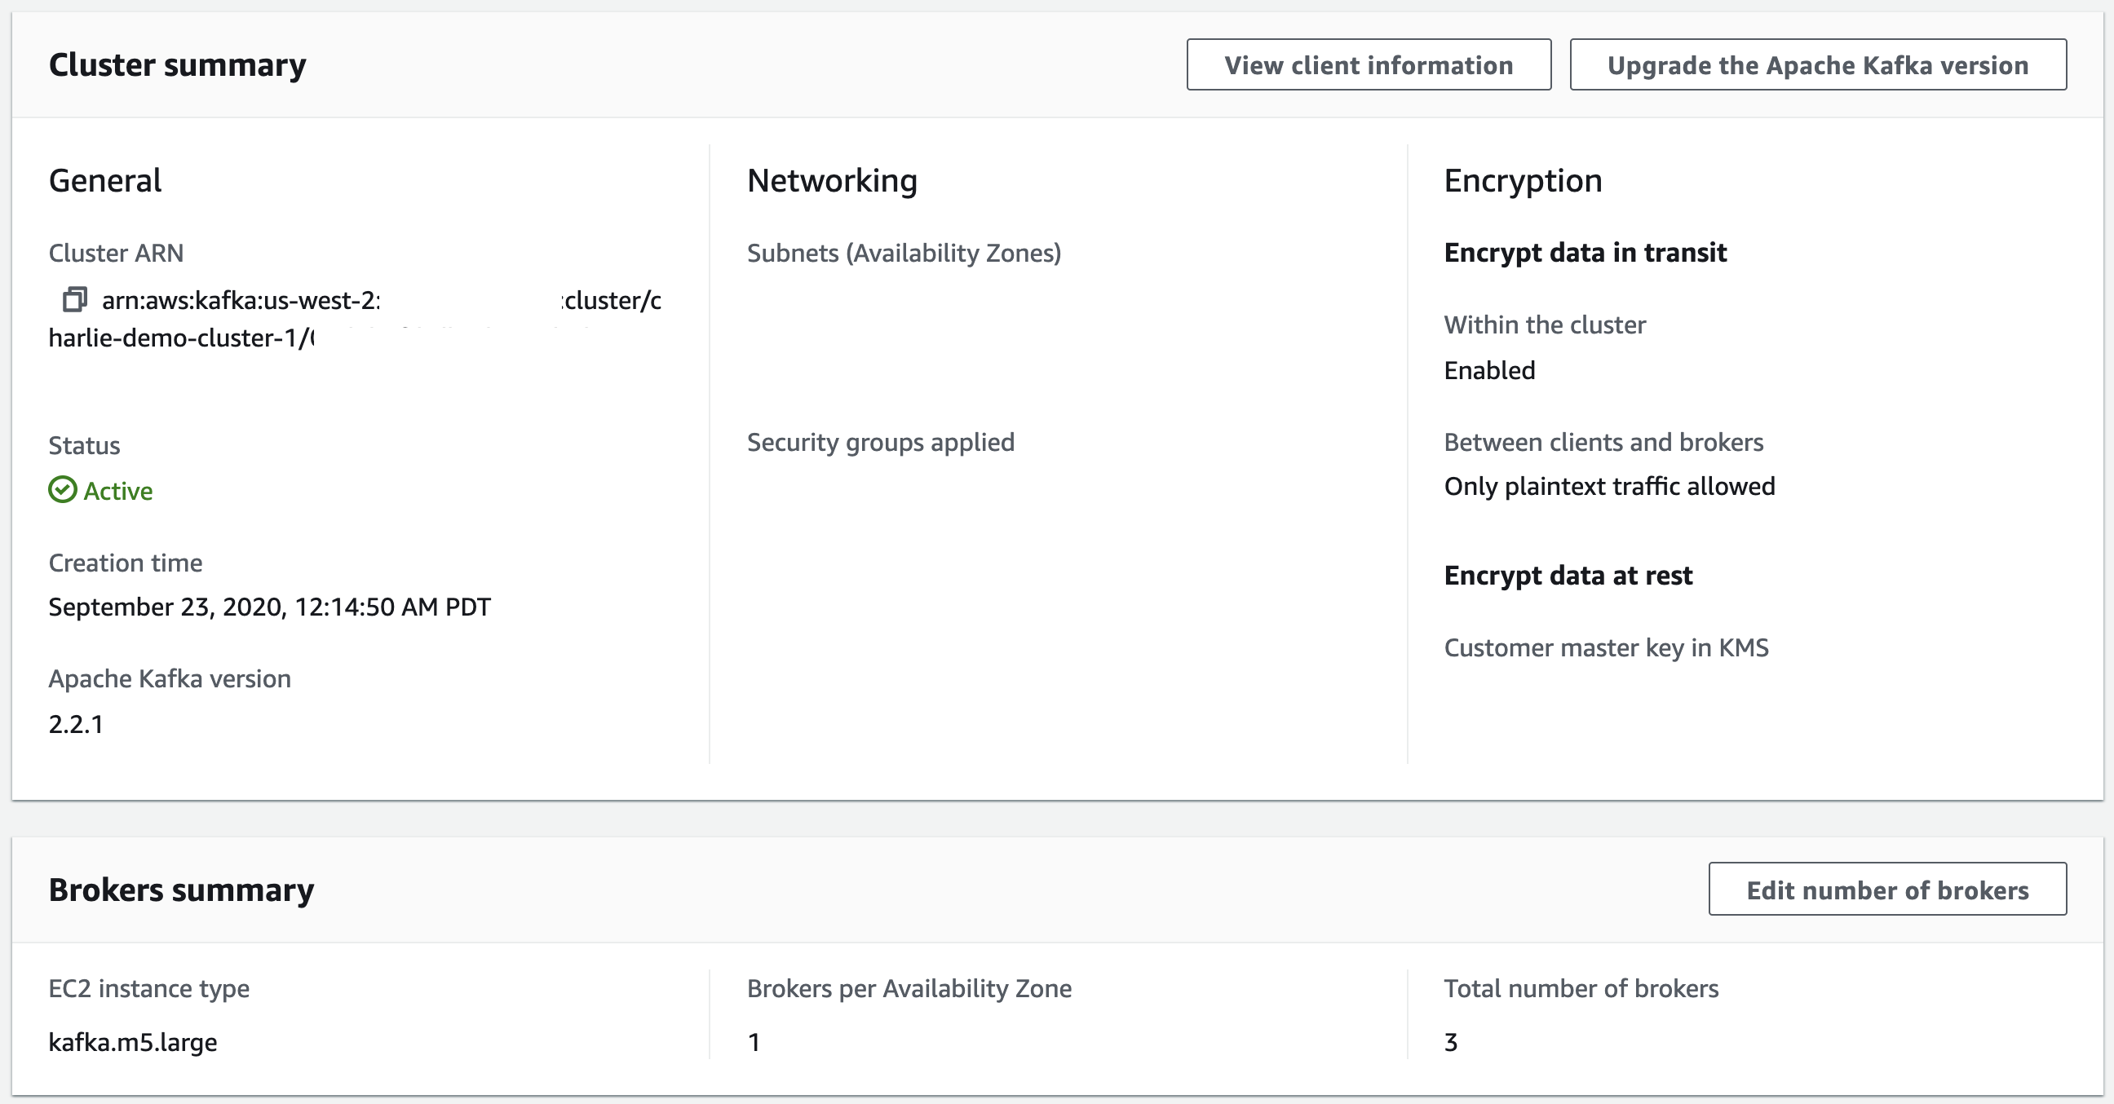Click the Encrypt data in transit heading

(x=1585, y=252)
